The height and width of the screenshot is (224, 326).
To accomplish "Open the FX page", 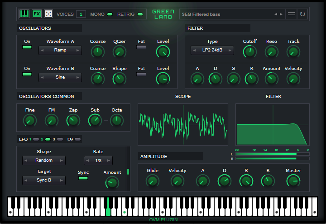I will tap(37, 14).
